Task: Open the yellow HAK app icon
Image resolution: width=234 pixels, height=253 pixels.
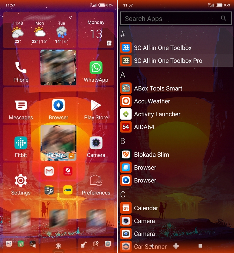Action: tap(68, 190)
